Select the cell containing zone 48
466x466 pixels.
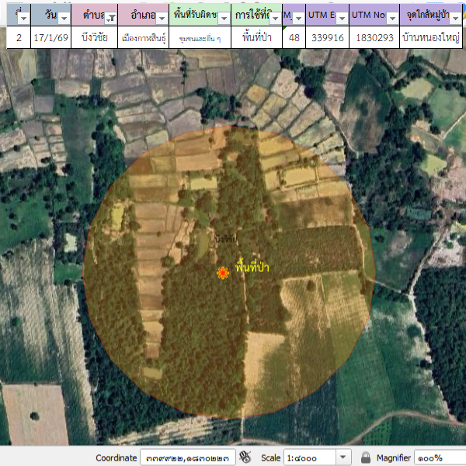click(294, 37)
